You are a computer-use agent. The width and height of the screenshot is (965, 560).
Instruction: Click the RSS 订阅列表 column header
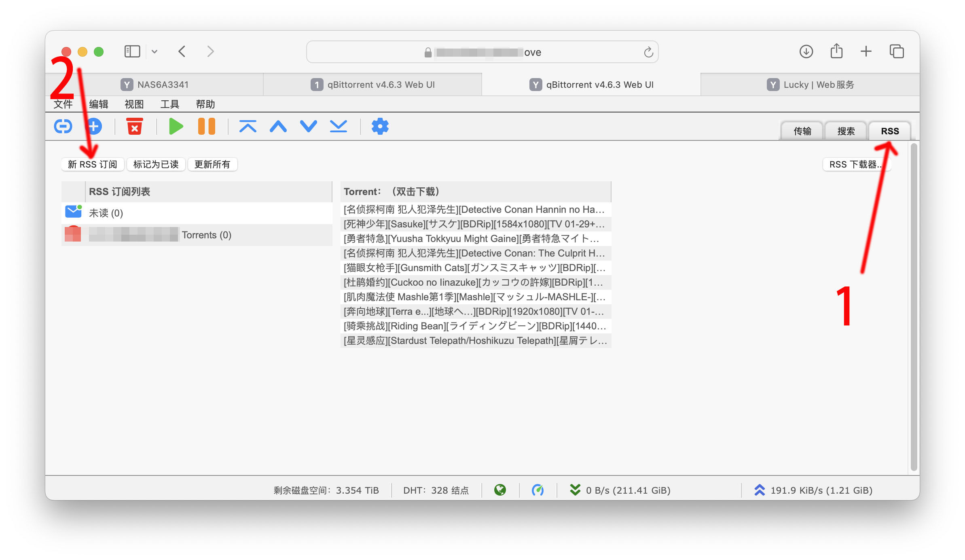coord(209,191)
